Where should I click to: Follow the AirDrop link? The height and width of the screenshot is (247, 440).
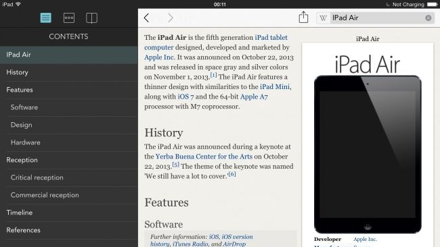click(x=234, y=244)
